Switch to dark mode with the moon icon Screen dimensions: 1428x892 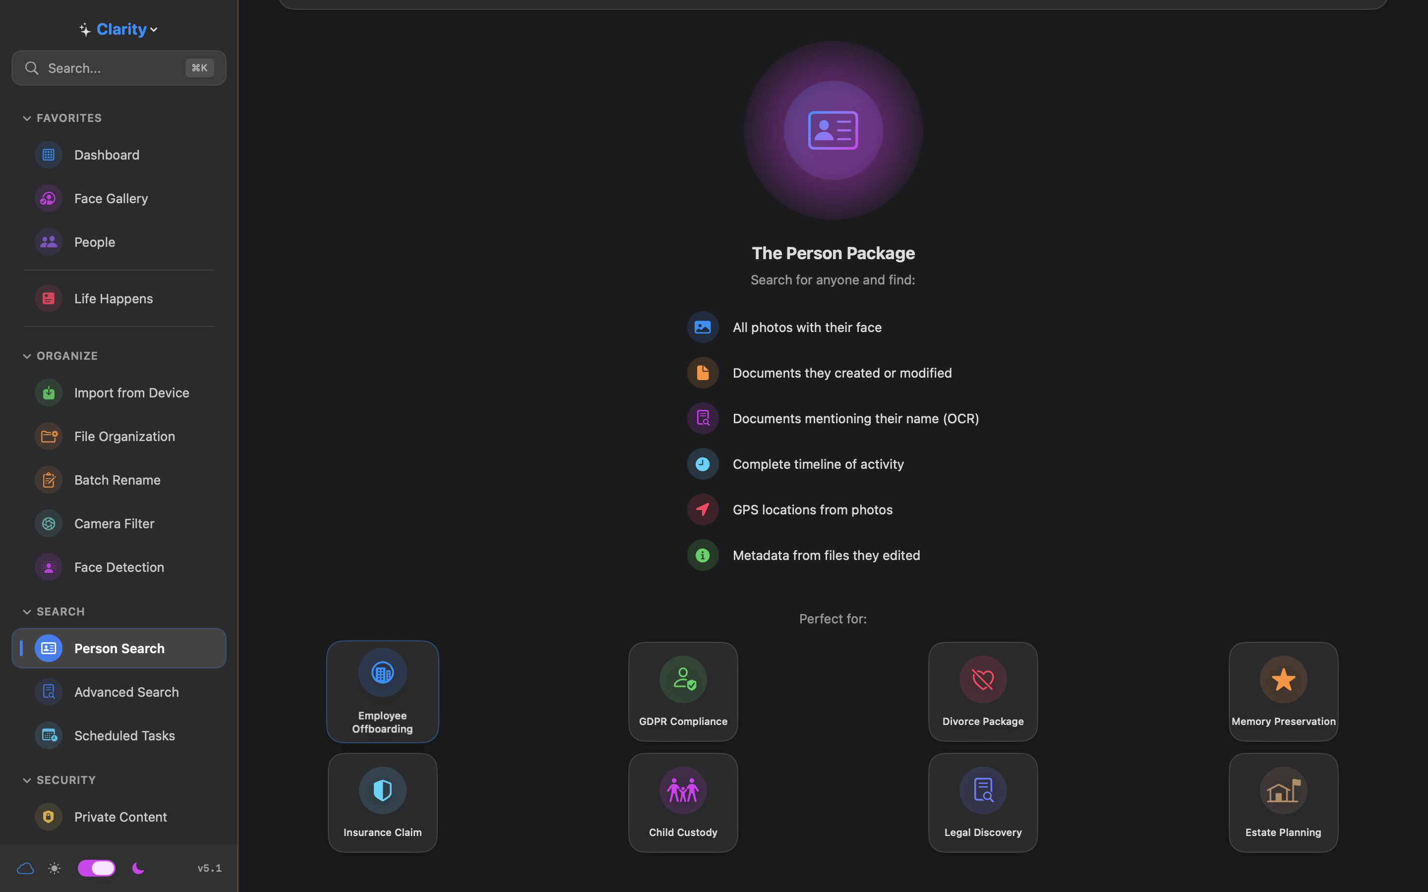pos(138,868)
